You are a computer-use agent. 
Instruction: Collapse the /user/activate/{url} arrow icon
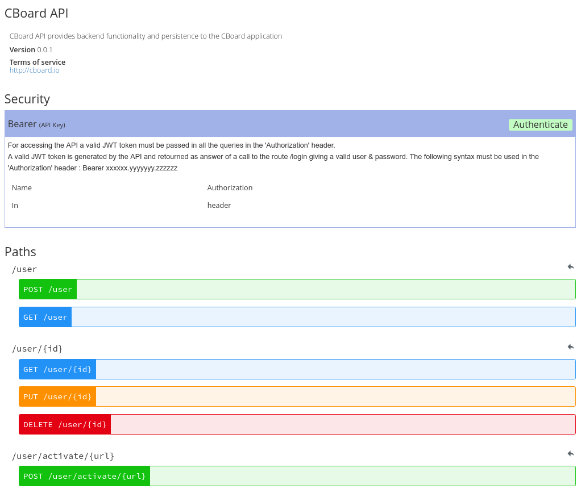pyautogui.click(x=571, y=454)
